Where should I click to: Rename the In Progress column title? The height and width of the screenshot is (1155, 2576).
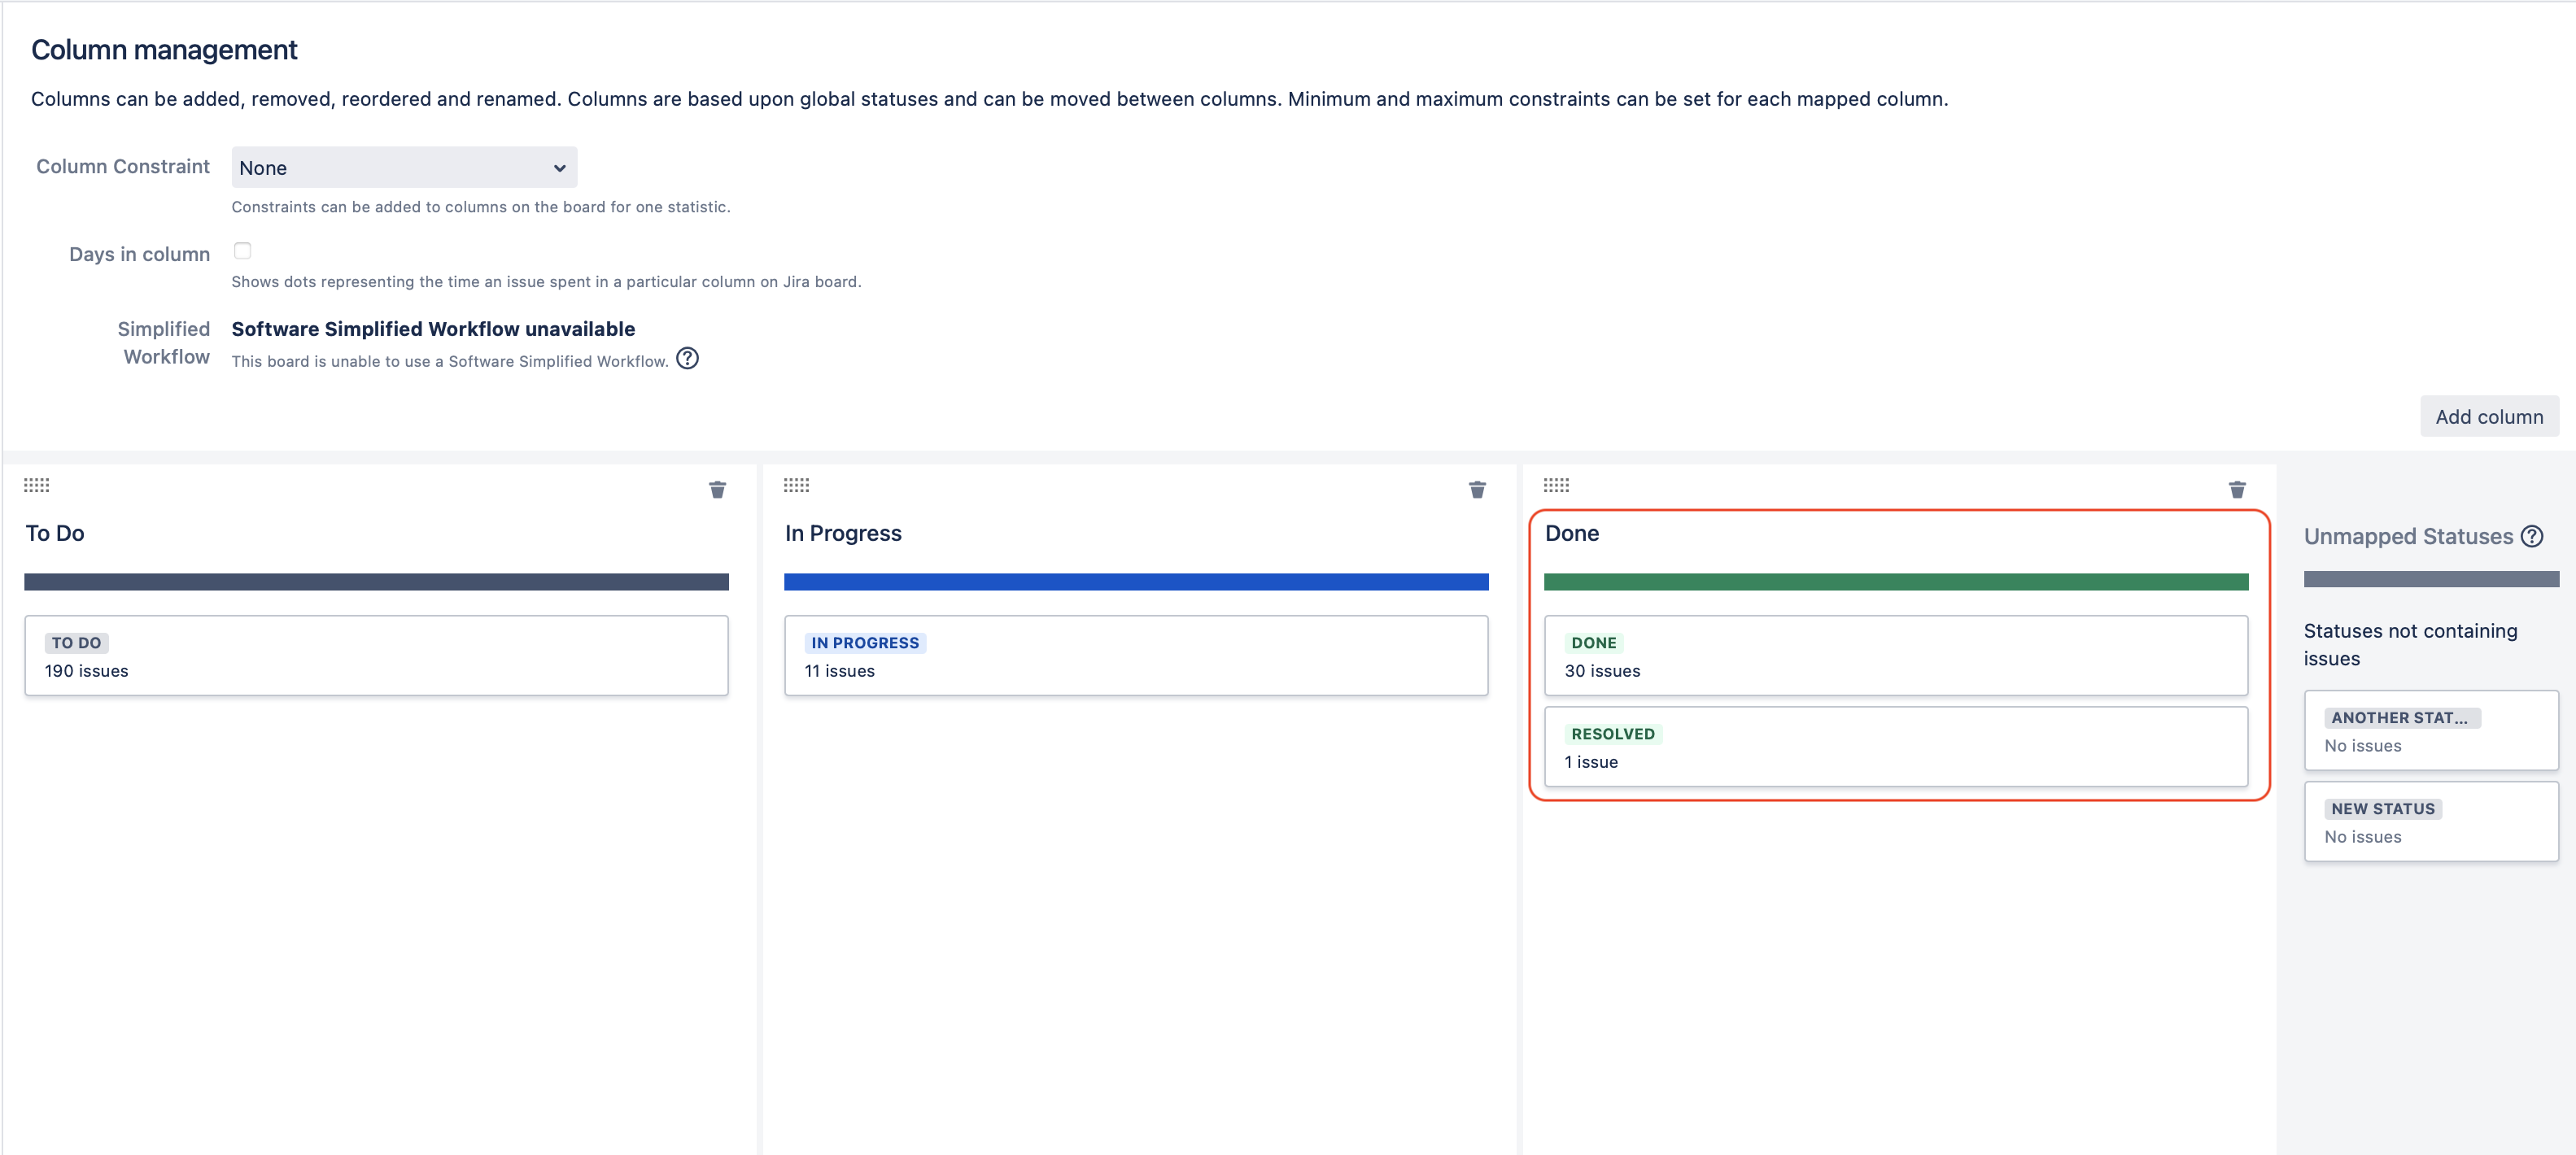point(843,534)
